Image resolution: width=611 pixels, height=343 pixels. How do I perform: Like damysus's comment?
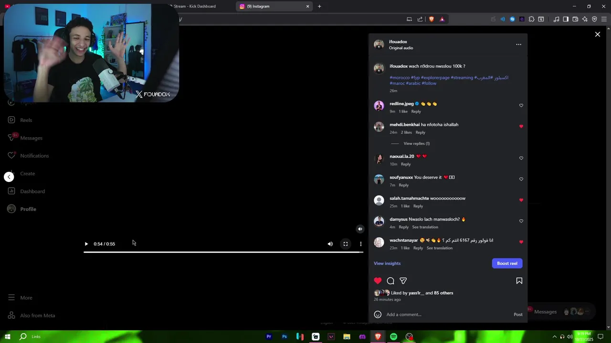521,221
